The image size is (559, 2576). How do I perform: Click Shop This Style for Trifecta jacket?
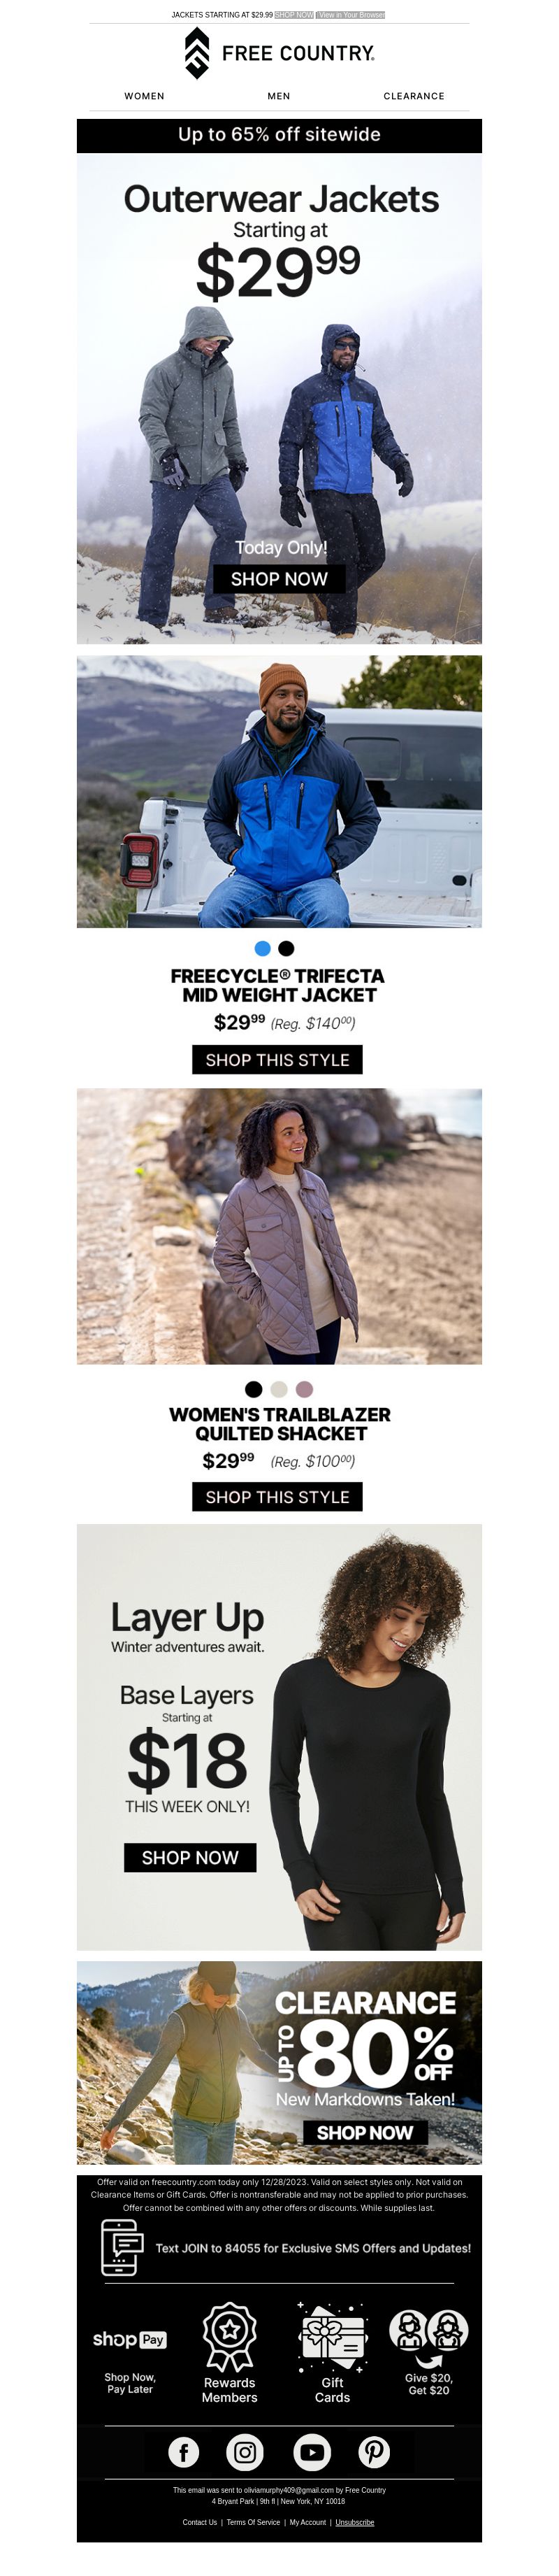tap(277, 1060)
